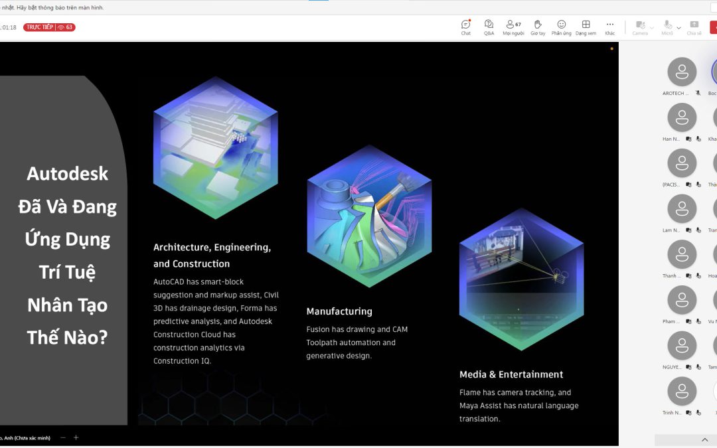
Task: Zoom out shared content with minus button
Action: pos(63,437)
